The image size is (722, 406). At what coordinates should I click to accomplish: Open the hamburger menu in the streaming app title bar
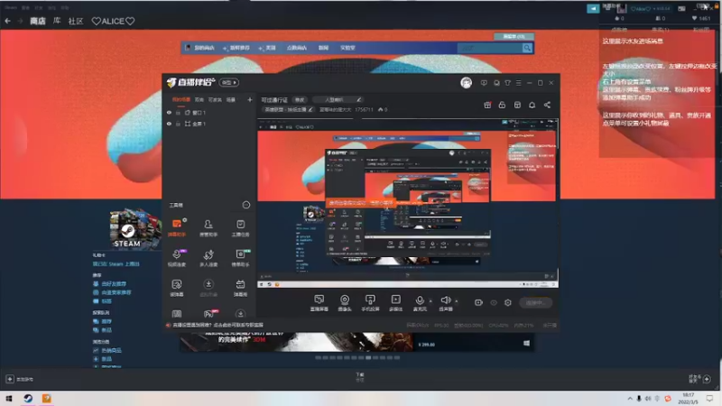pos(518,83)
